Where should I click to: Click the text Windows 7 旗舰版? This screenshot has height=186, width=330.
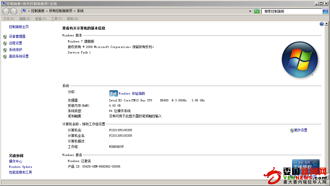(x=81, y=41)
